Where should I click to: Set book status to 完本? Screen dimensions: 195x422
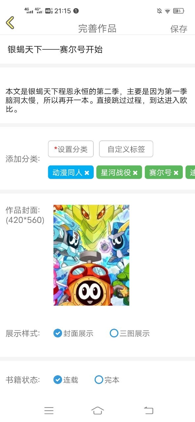coord(107,380)
